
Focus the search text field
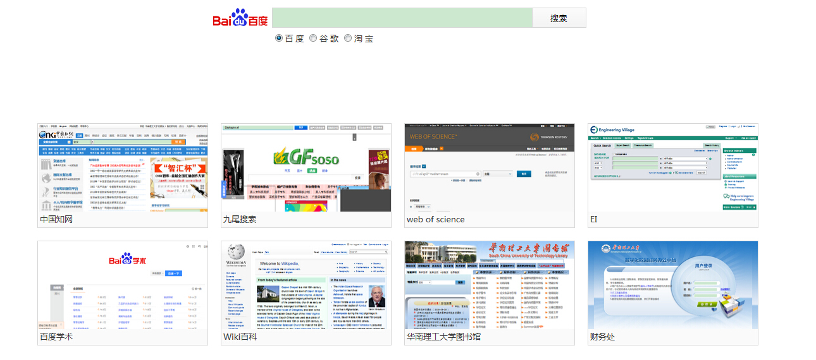coord(402,18)
